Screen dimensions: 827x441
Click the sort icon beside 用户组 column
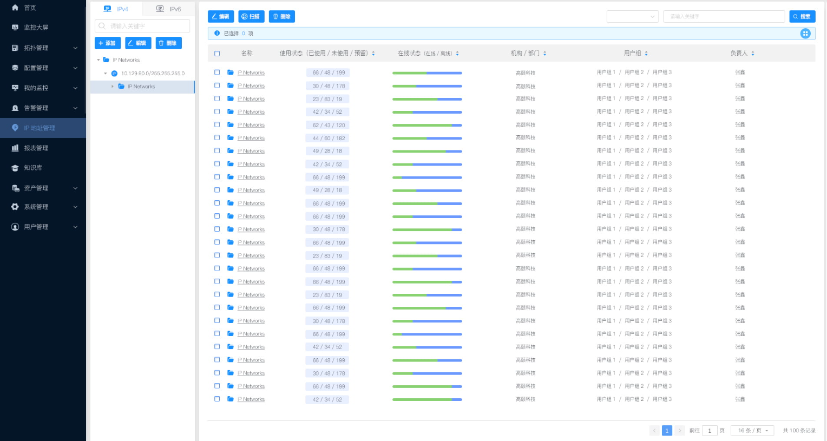pos(646,54)
